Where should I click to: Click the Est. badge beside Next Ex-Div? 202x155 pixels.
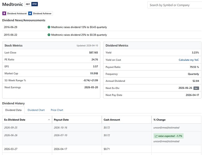[x=196, y=88]
